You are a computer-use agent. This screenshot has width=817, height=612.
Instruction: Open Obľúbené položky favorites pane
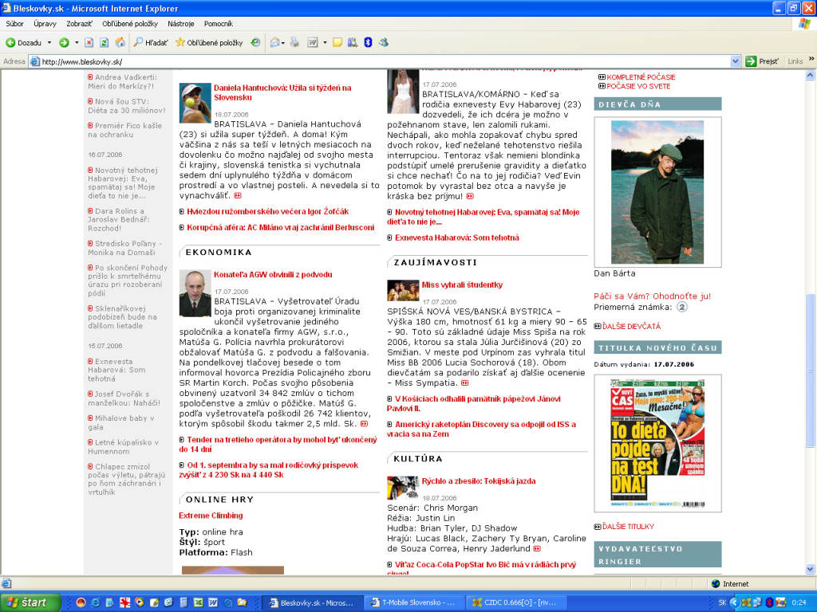coord(210,43)
